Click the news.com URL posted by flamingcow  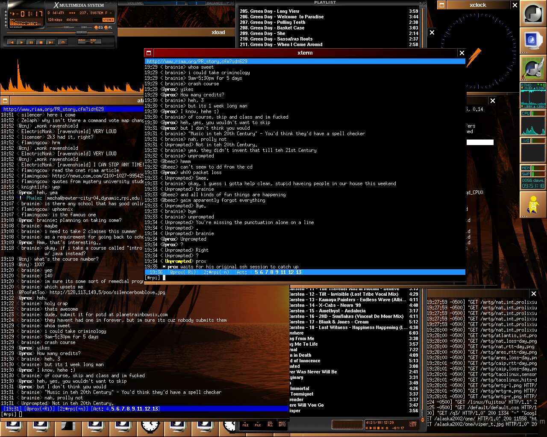98,176
